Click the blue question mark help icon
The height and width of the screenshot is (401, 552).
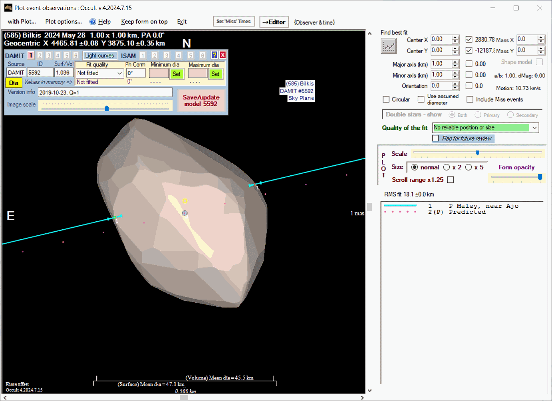[214, 55]
